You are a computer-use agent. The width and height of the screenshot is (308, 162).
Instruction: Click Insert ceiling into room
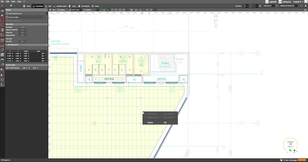(x=15, y=14)
